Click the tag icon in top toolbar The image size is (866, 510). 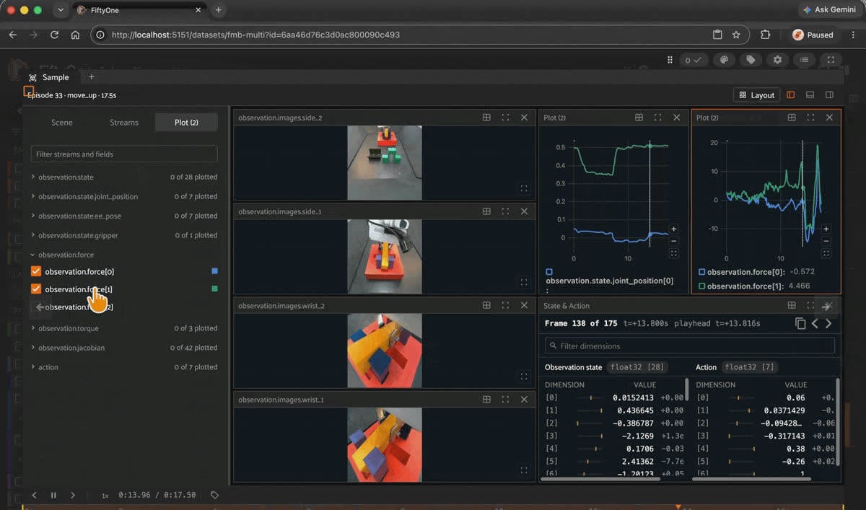coord(751,60)
